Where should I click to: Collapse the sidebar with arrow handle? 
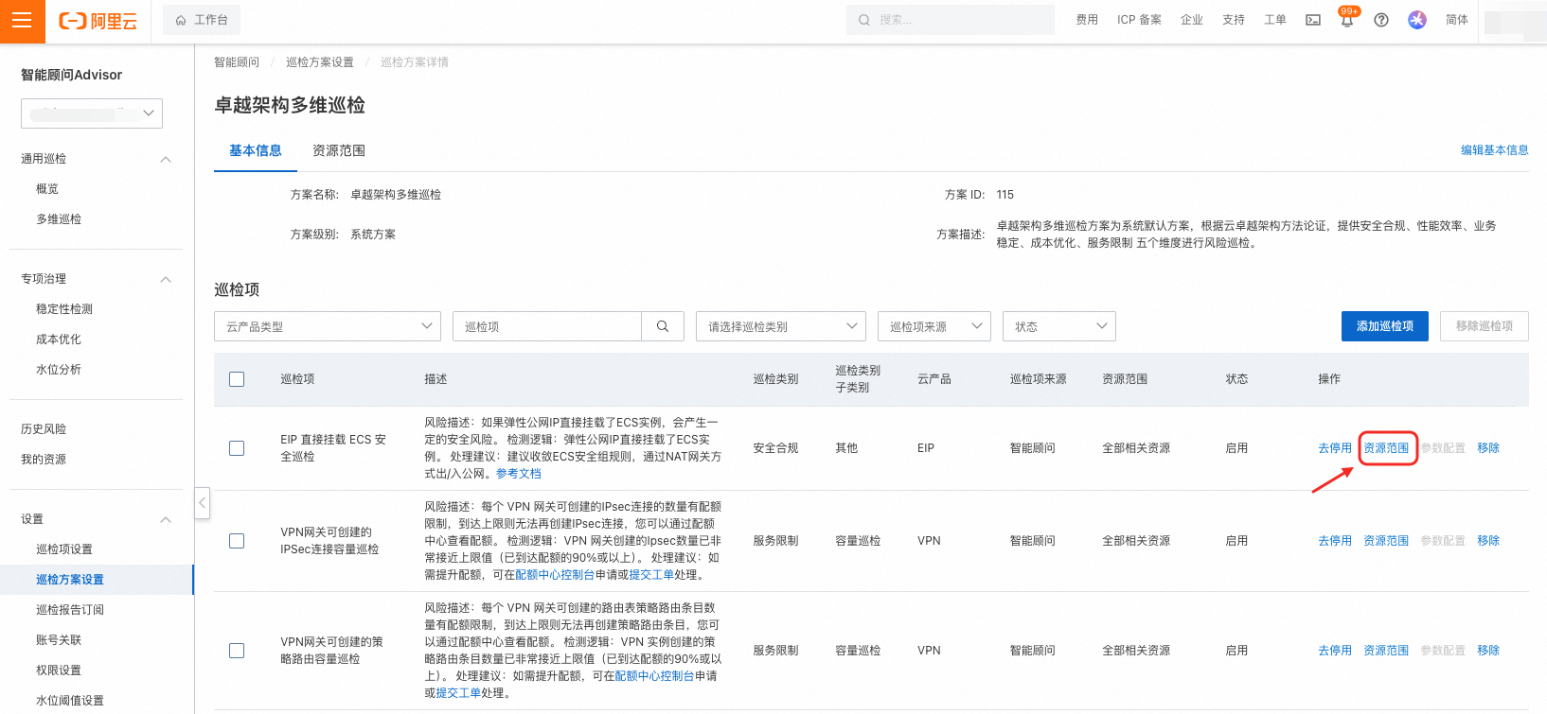pyautogui.click(x=202, y=503)
